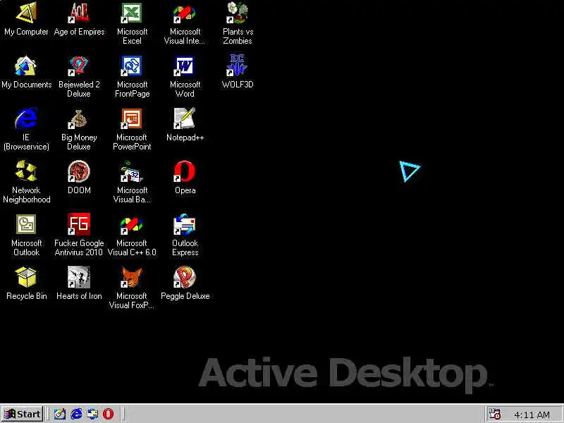Launch Opera from the Quick Launch bar
Viewport: 564px width, 423px height.
point(109,414)
